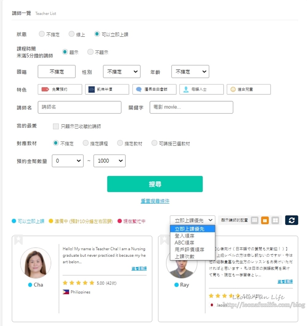Select 不顯示 for teachers under 5 minutes
The image size is (307, 326).
click(90, 52)
